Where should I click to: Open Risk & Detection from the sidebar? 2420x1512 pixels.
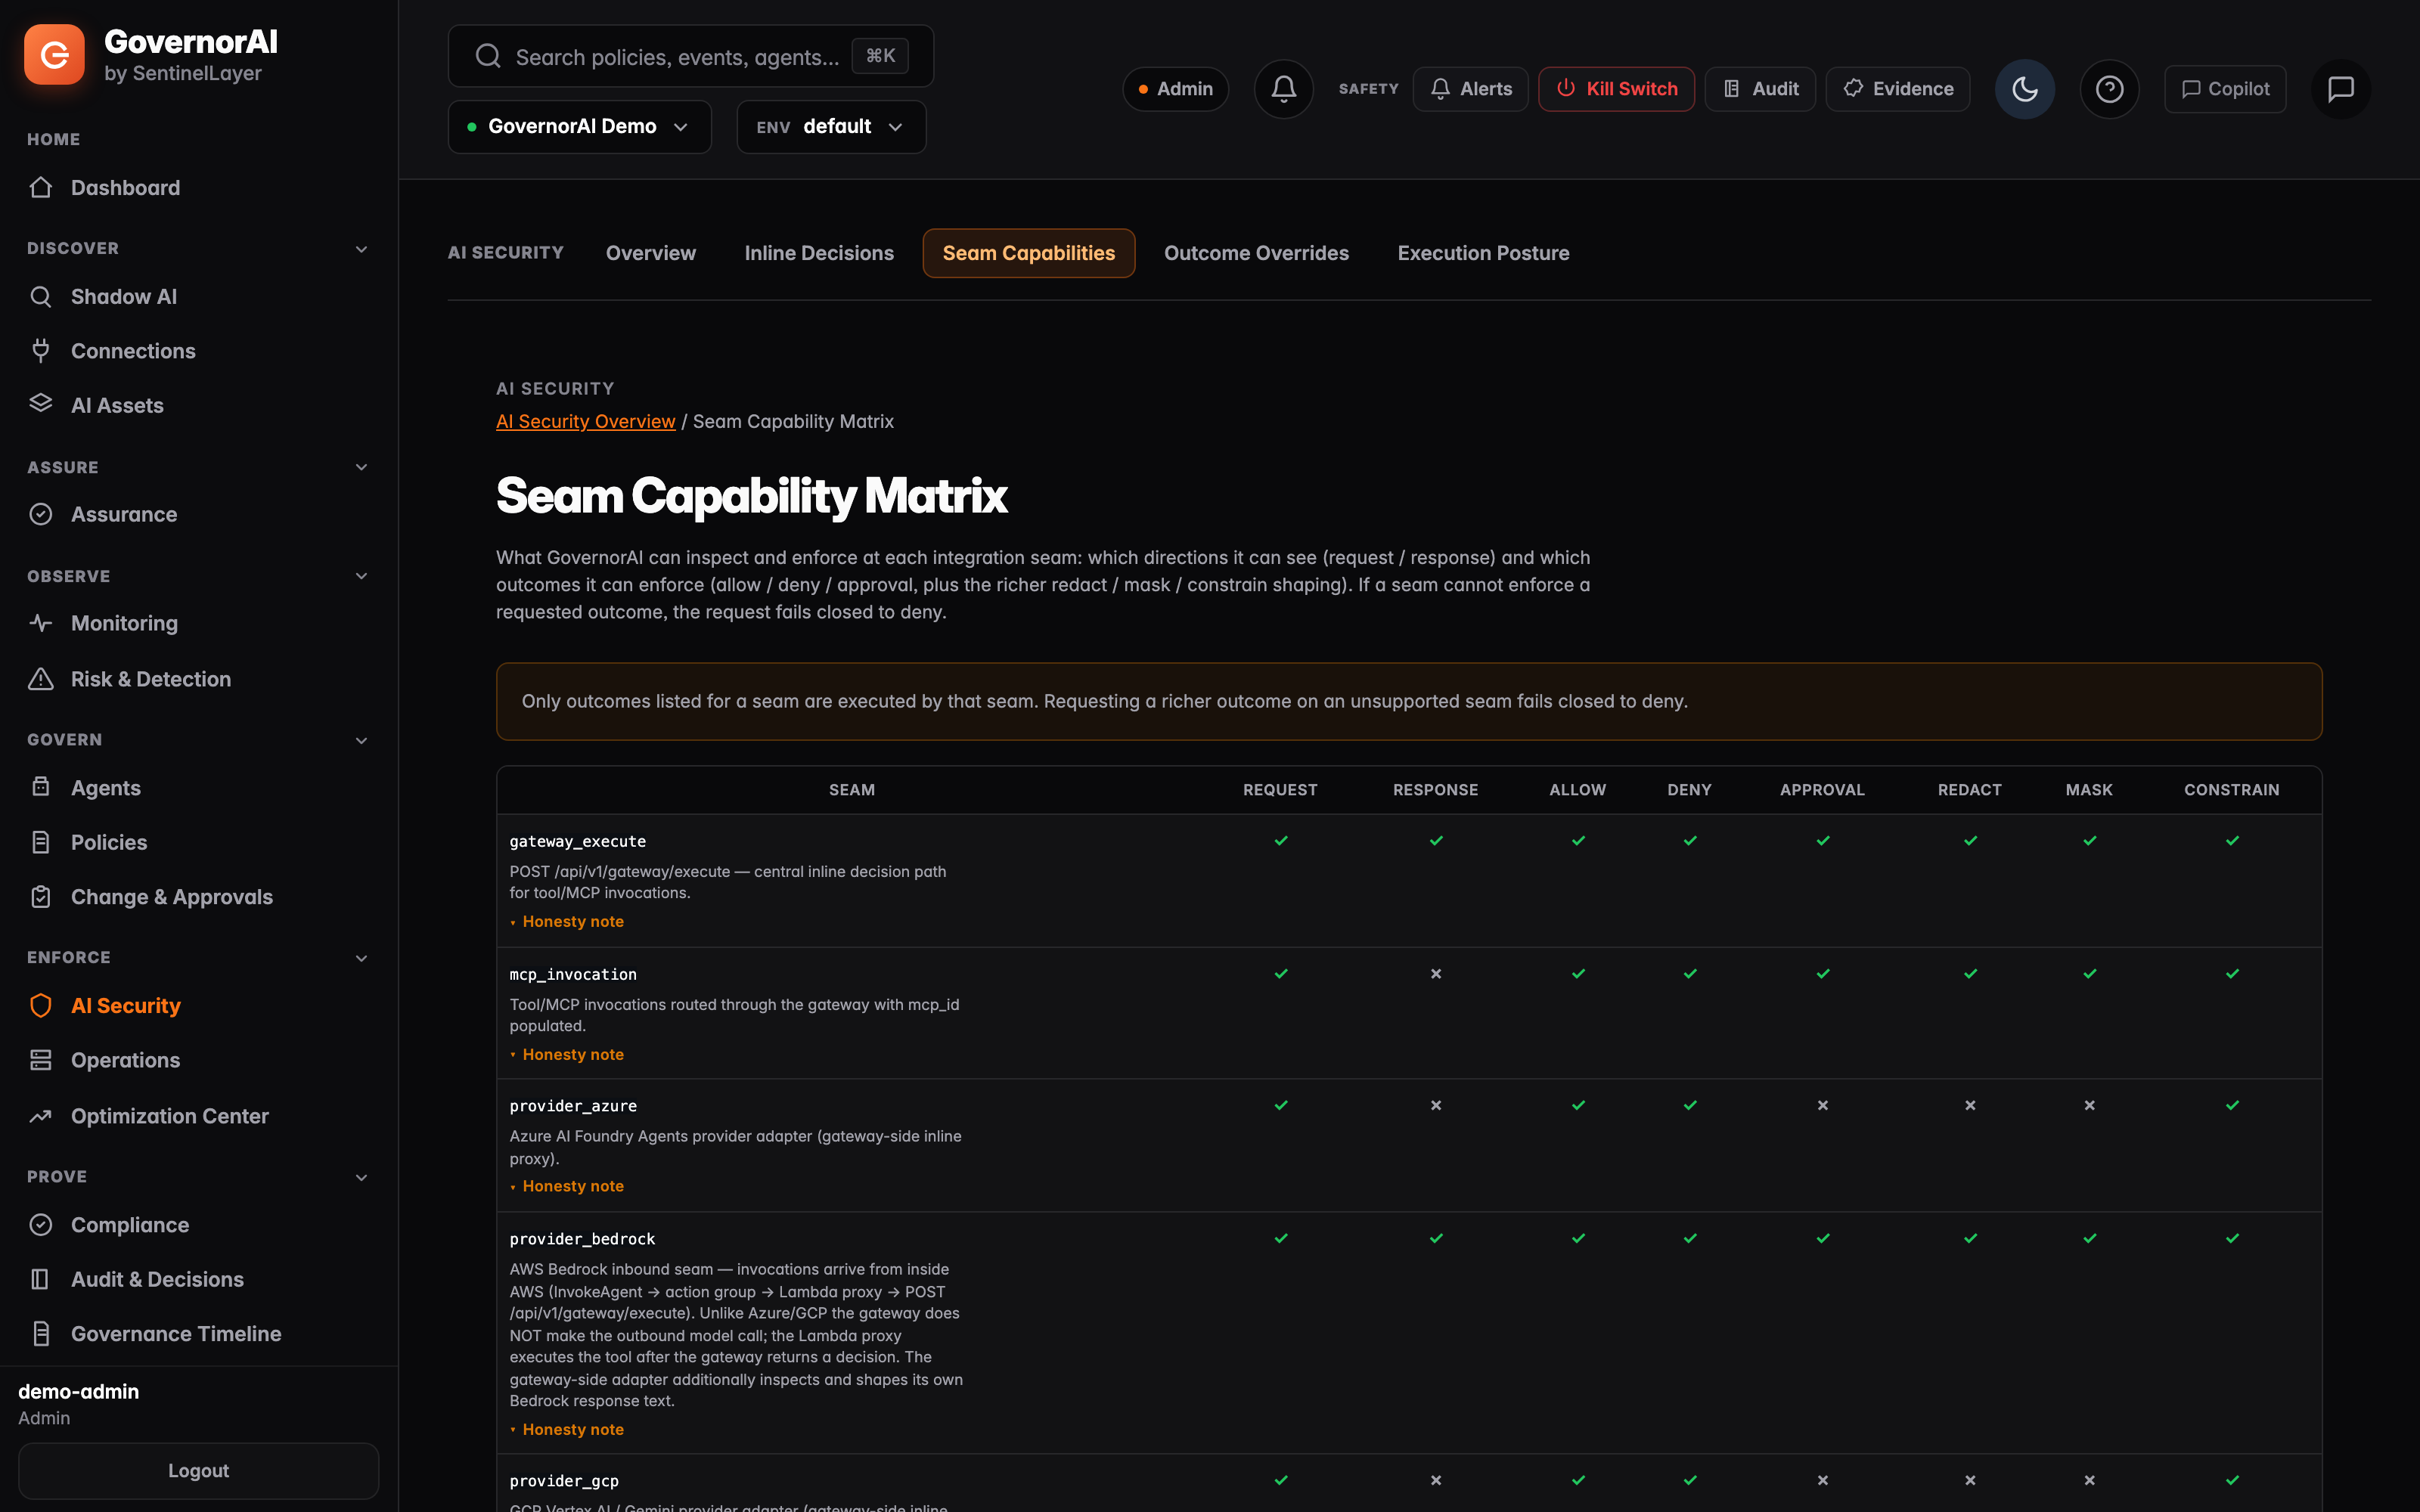click(x=150, y=679)
